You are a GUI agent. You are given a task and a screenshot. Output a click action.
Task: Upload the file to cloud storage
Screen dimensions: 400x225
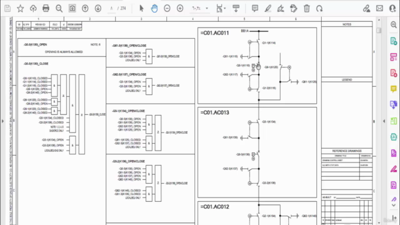(33, 8)
